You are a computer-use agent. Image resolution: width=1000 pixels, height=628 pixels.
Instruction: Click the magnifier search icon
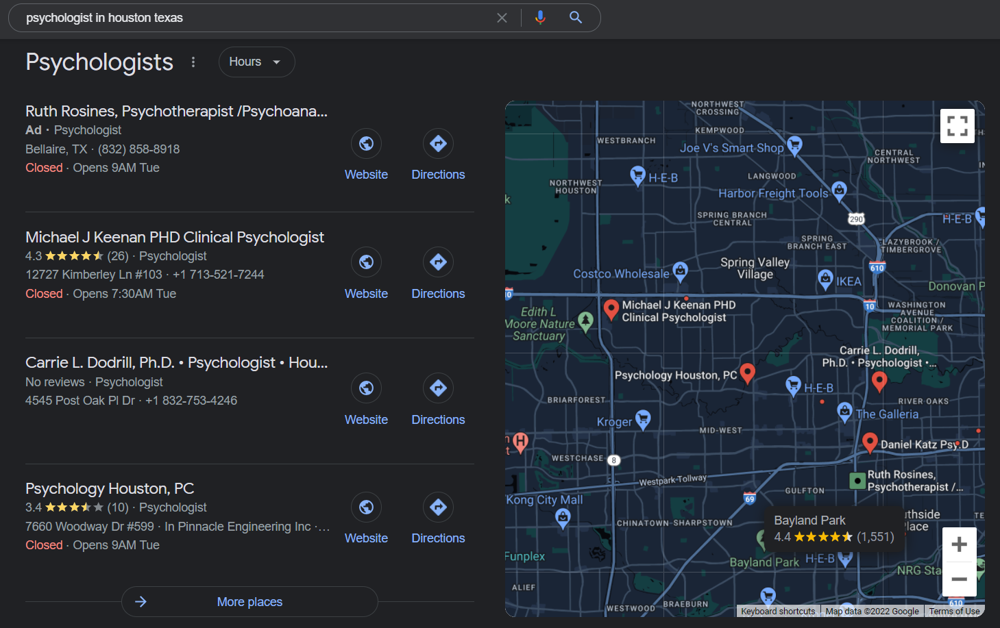576,18
